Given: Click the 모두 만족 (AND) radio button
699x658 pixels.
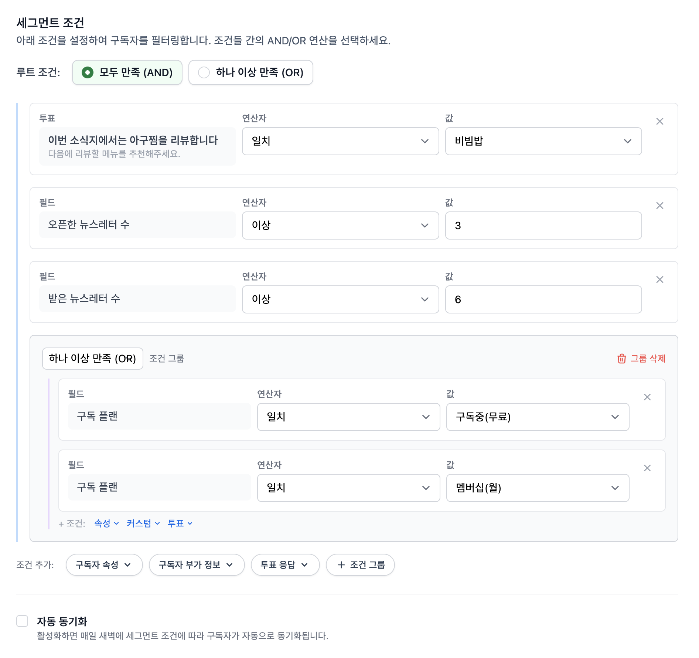Looking at the screenshot, I should pos(88,72).
